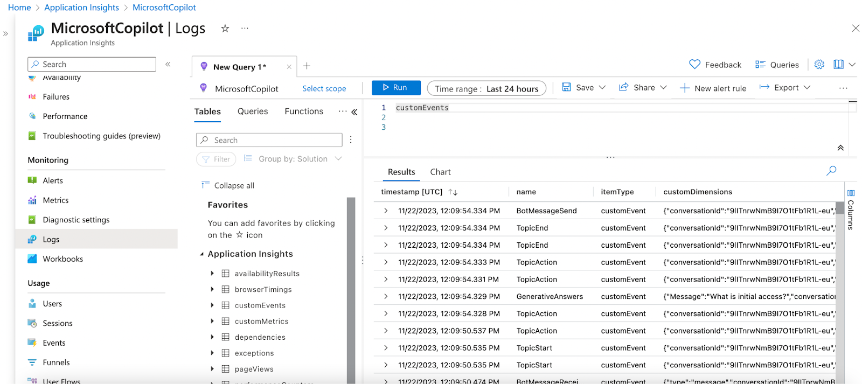Go to Home breadcrumb
862x384 pixels.
[x=19, y=8]
